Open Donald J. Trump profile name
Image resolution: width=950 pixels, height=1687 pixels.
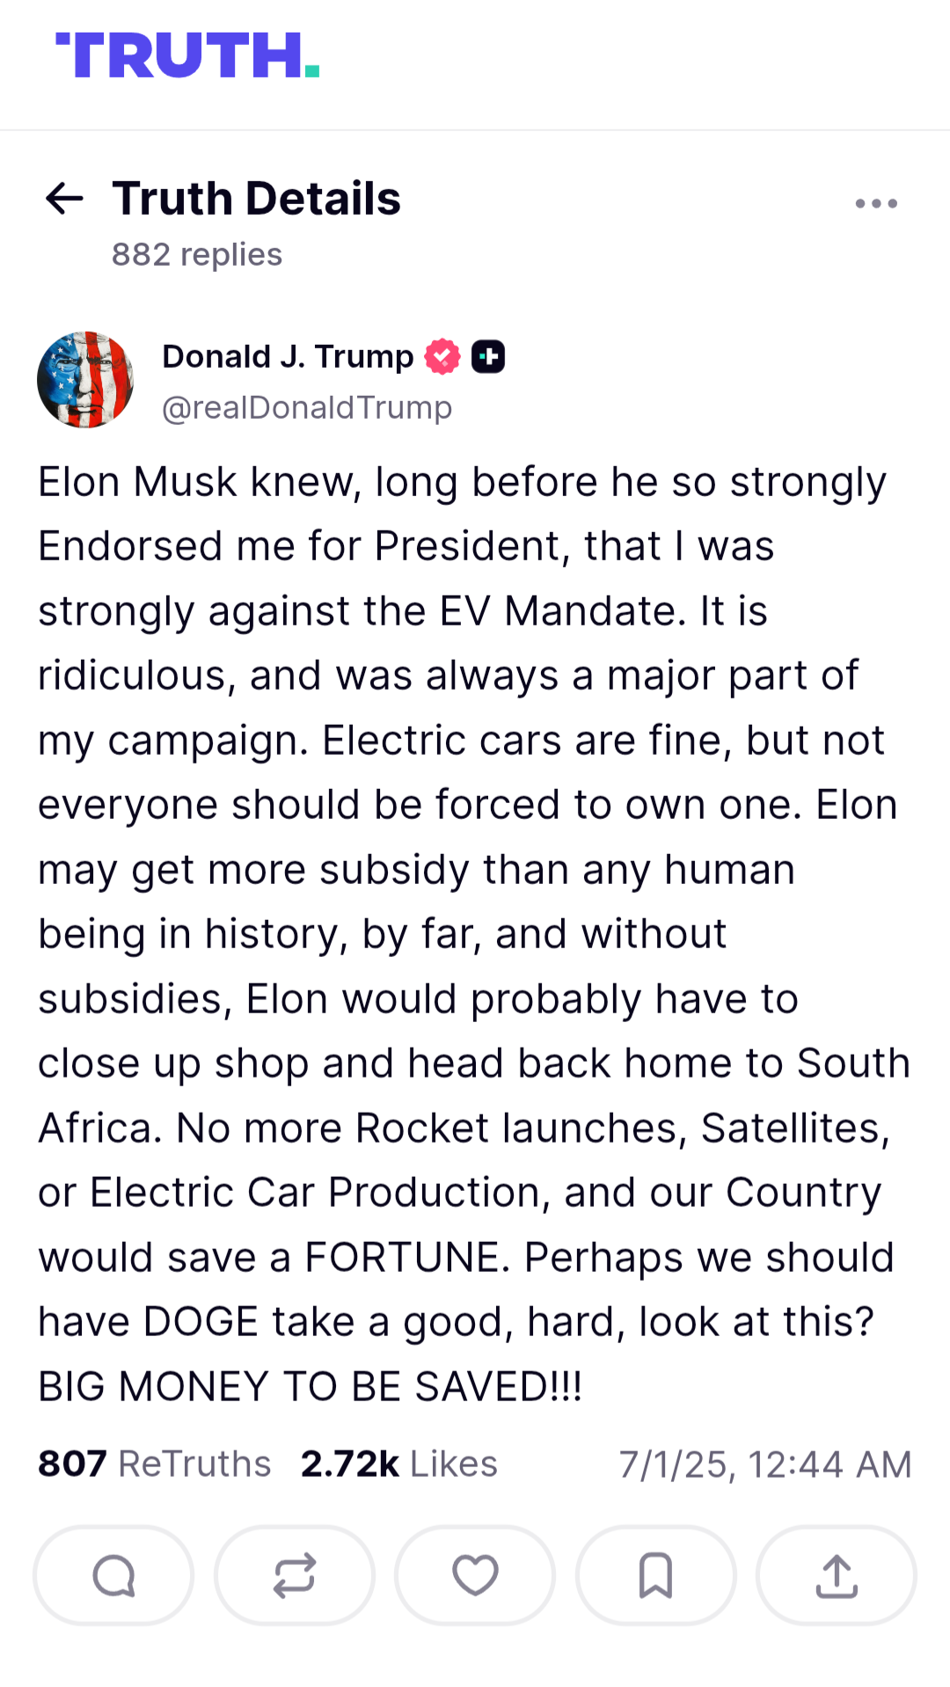click(x=288, y=357)
